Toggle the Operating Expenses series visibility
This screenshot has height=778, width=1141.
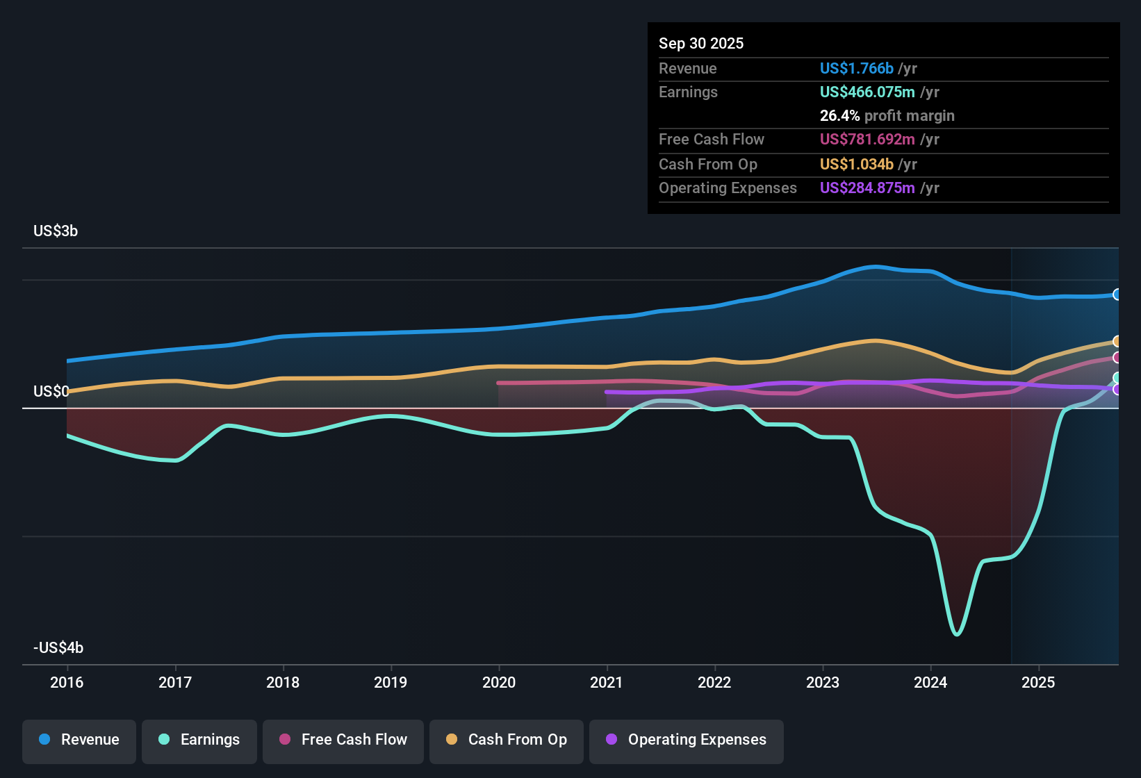point(686,740)
